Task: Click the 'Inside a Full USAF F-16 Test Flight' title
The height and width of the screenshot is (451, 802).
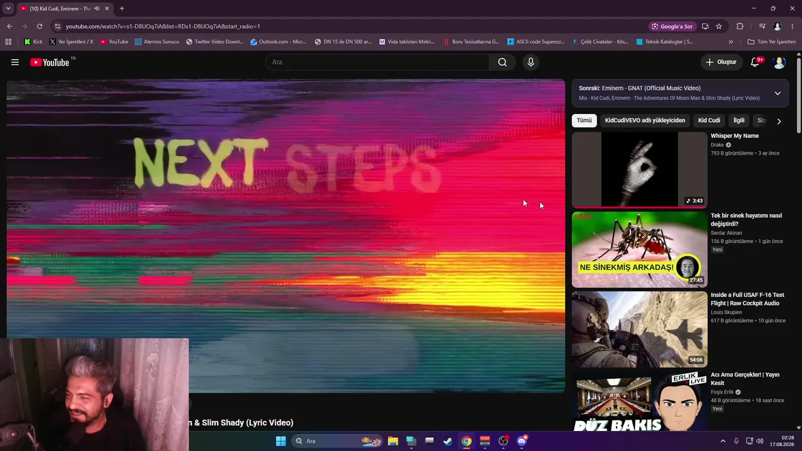Action: (x=747, y=299)
